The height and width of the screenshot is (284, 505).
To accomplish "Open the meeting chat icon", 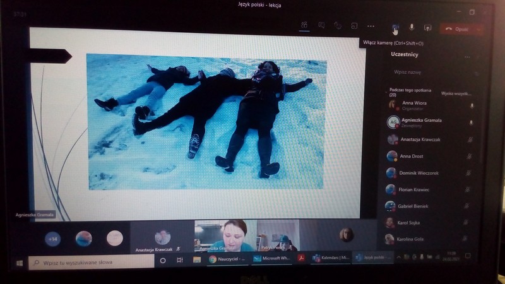I will pos(321,26).
